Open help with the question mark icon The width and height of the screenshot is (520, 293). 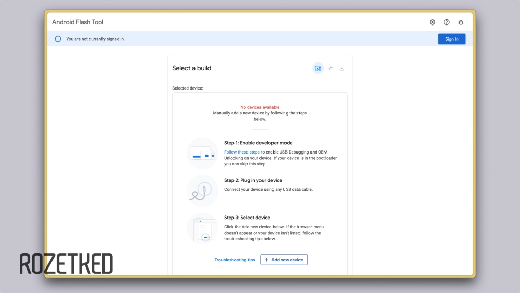tap(447, 22)
